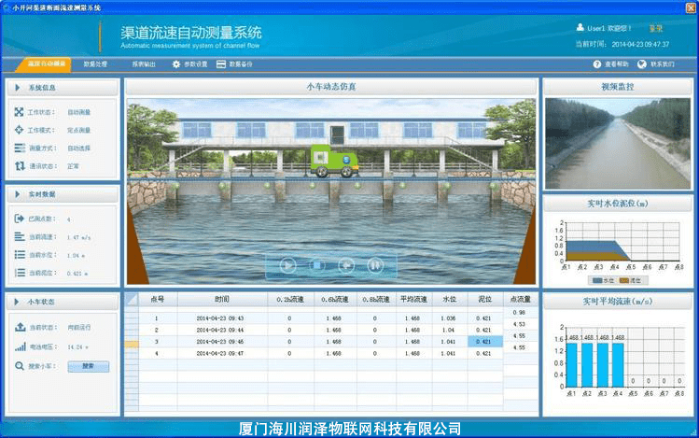The image size is (699, 438).
Task: Click the yellow 登录 link
Action: point(655,29)
